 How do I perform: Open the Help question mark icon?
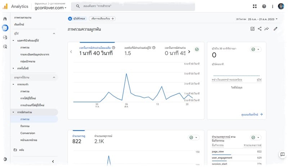[x=264, y=6]
